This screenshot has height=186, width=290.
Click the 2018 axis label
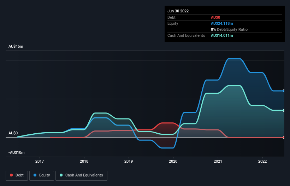pos(84,161)
